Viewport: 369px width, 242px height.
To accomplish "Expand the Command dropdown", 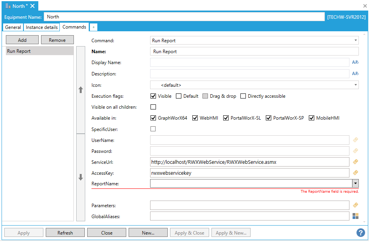I will click(355, 41).
